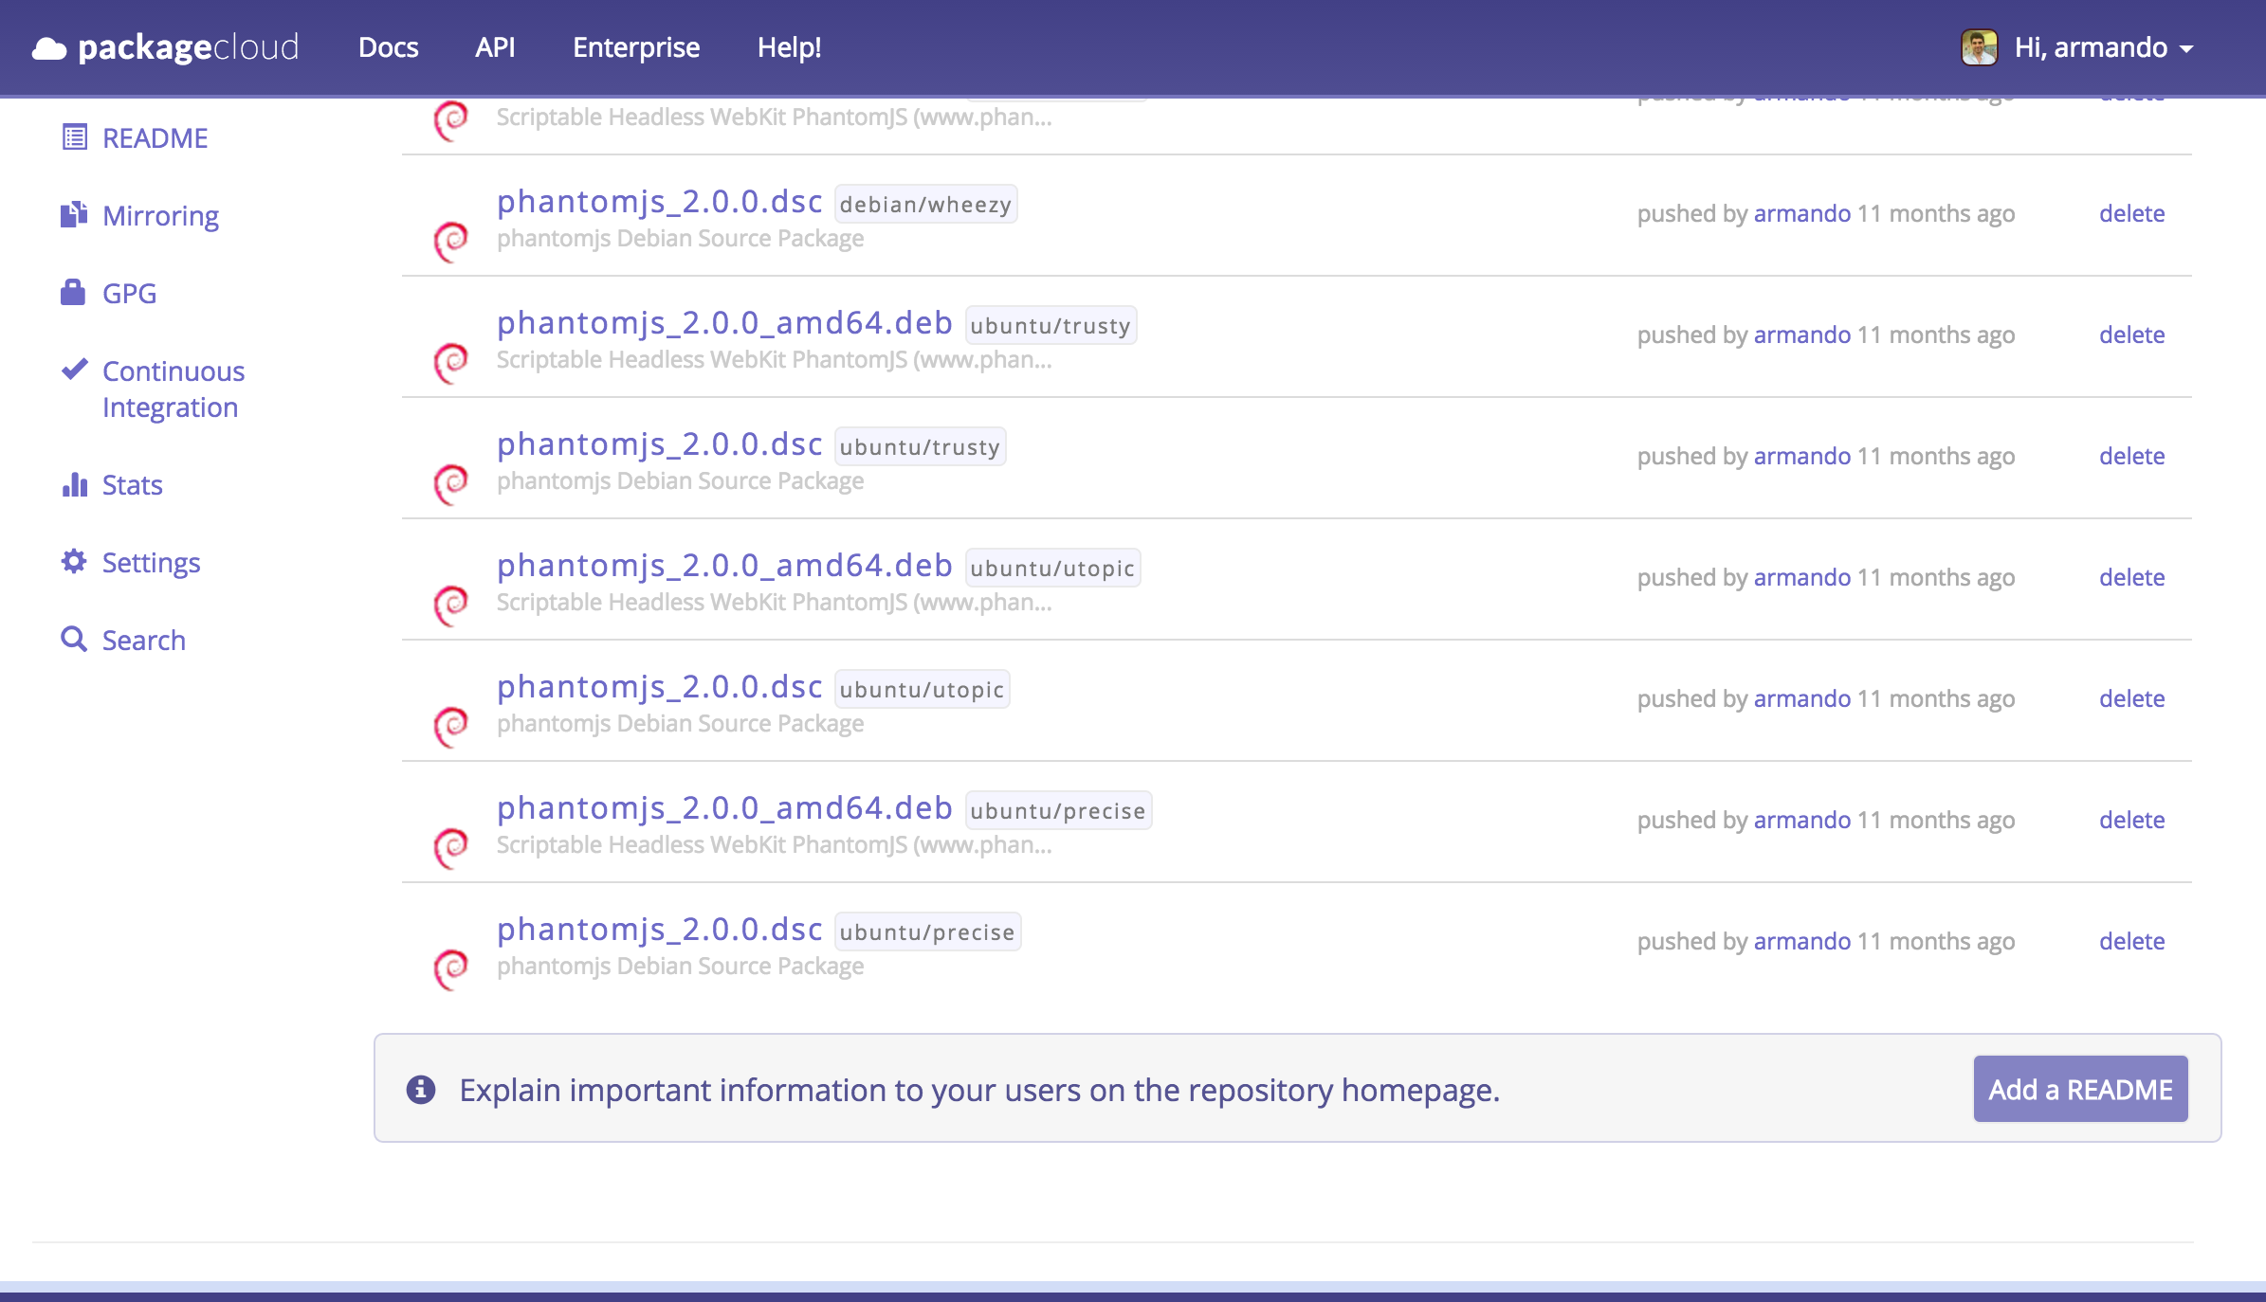This screenshot has width=2266, height=1302.
Task: Open phantomjs_2.0.0_amd64.deb for ubuntu/precise
Action: point(724,808)
